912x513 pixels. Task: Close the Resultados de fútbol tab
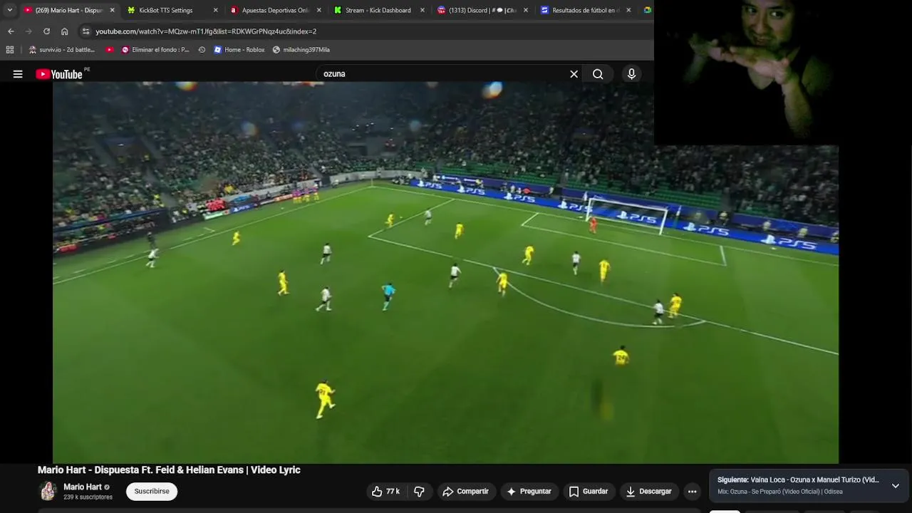[628, 10]
